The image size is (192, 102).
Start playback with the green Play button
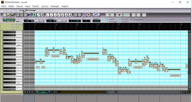[126, 15]
